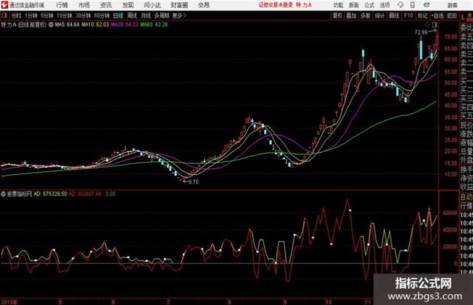
Task: Click the AD: 575328.50 indicator value
Action: 50,194
